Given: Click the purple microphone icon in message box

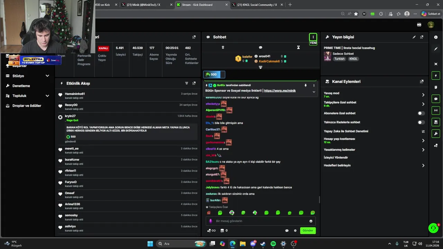Looking at the screenshot, I should click(x=210, y=221).
